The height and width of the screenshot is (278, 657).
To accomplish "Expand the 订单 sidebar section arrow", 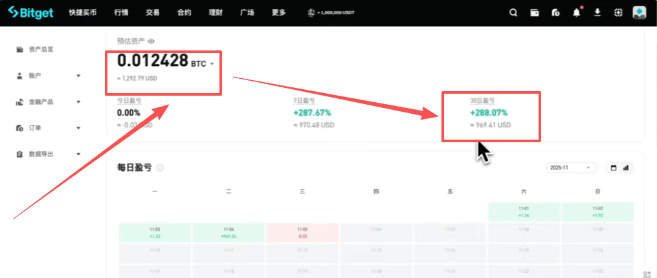I will [x=78, y=128].
